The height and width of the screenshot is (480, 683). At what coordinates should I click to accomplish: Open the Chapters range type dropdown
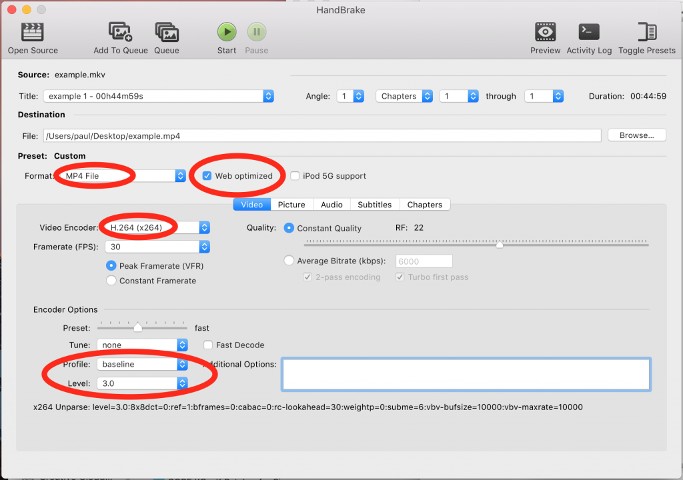404,96
